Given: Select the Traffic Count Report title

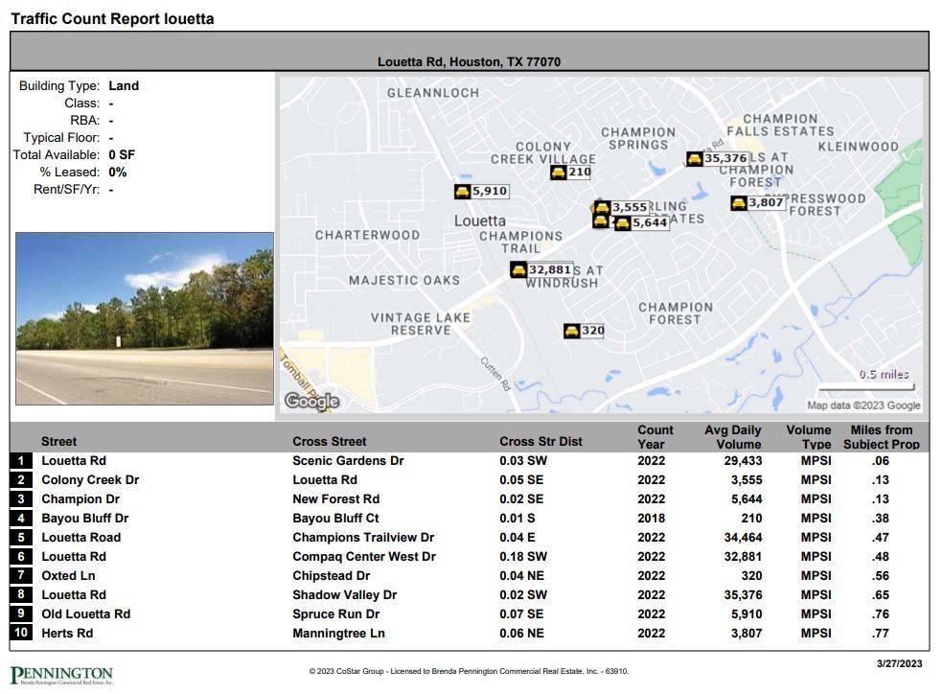Looking at the screenshot, I should click(113, 17).
